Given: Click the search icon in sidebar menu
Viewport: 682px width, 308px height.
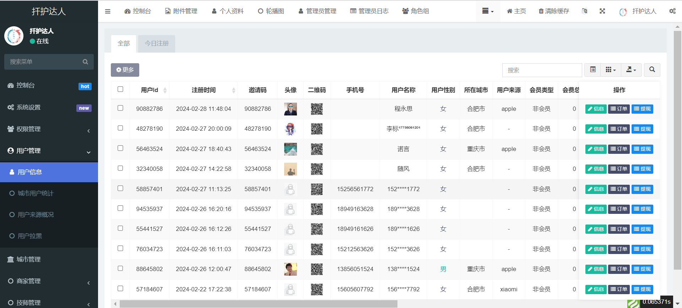Looking at the screenshot, I should pyautogui.click(x=85, y=62).
